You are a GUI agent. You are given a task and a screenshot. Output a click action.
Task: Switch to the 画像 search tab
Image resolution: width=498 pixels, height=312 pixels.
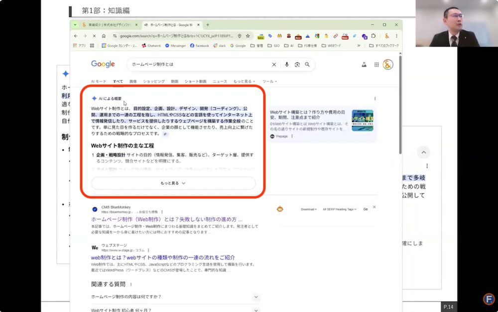pyautogui.click(x=133, y=81)
